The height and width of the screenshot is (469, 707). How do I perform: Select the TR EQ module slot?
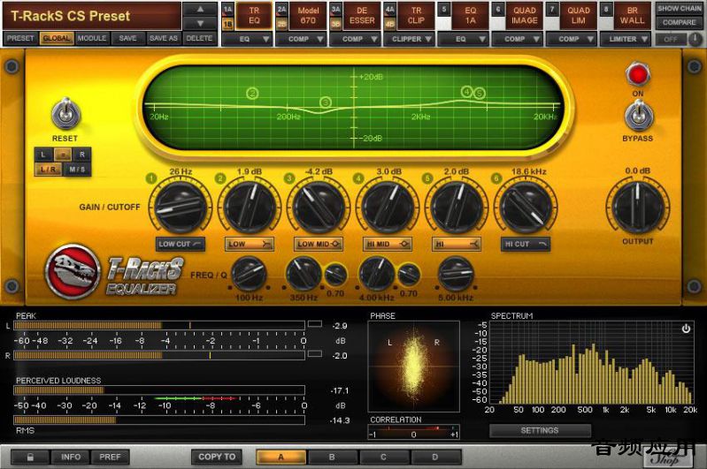click(x=254, y=16)
